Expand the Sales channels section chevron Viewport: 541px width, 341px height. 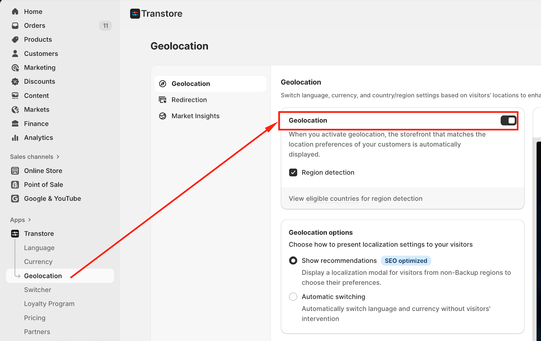point(58,157)
